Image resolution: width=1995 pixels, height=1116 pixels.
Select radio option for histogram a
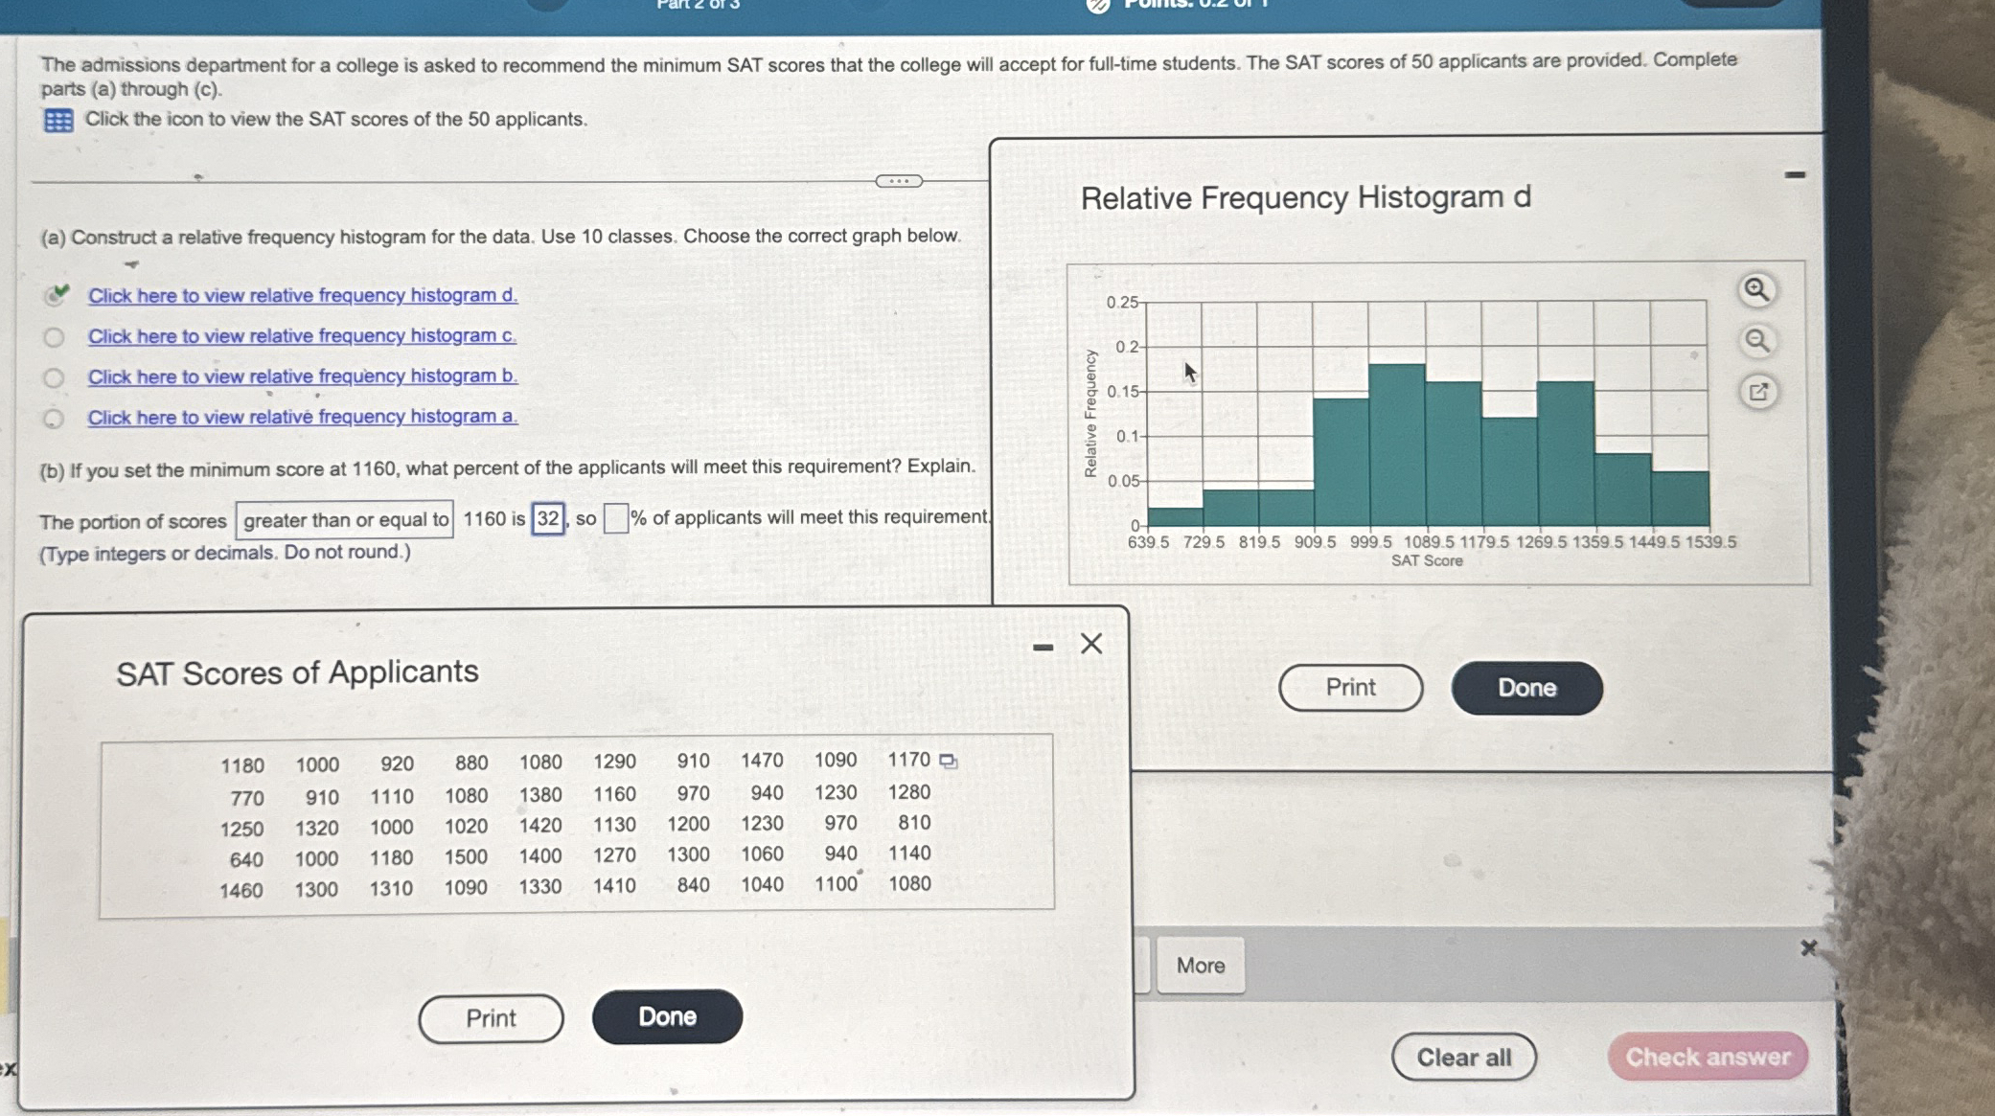pos(54,419)
